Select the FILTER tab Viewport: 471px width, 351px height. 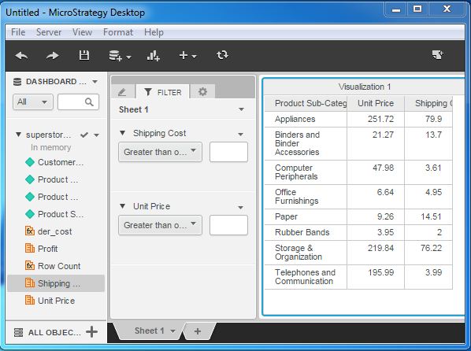click(x=163, y=92)
